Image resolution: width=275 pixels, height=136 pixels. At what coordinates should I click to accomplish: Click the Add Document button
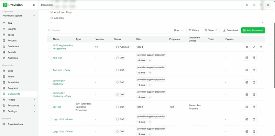point(253,30)
